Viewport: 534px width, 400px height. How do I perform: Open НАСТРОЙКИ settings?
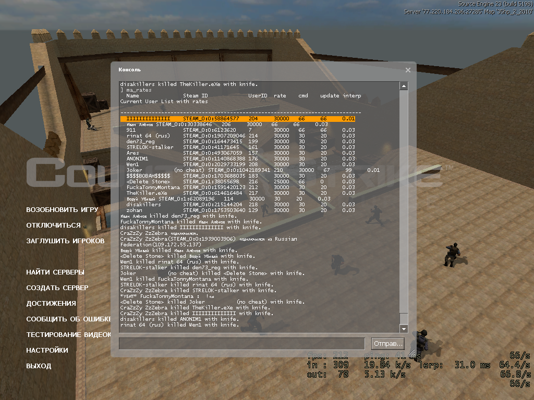tap(47, 351)
